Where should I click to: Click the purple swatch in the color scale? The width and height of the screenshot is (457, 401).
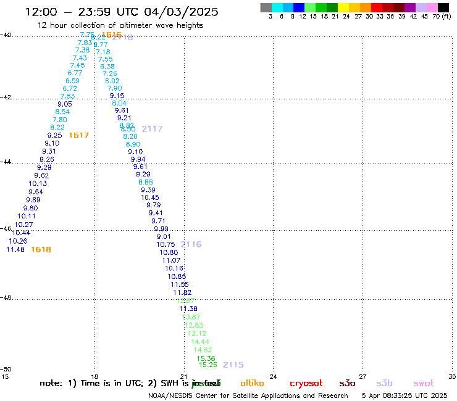pos(410,7)
